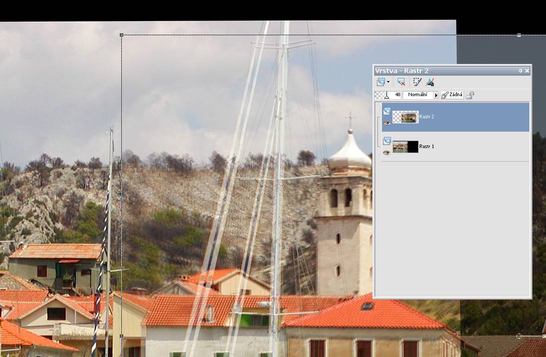
Task: Click the Normální blend mode field
Action: [x=418, y=95]
